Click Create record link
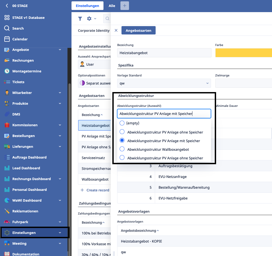 [98, 190]
